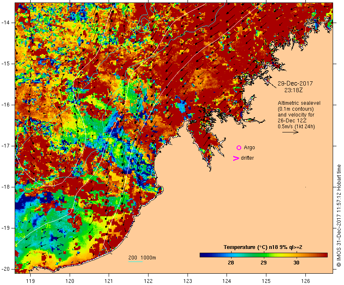344x285 pixels.
Task: Click the '(0.1m contours)' text
Action: click(x=296, y=109)
